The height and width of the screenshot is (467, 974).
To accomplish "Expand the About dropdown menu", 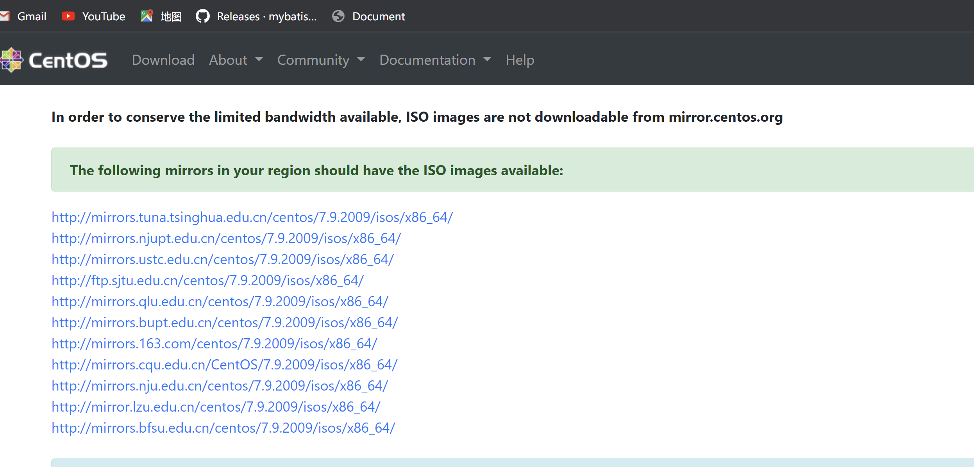I will point(236,60).
